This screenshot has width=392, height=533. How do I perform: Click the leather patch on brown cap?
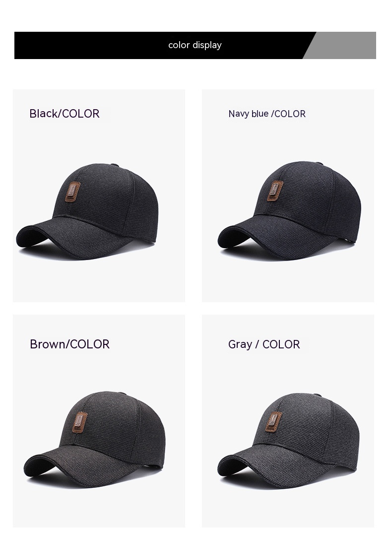tap(80, 422)
